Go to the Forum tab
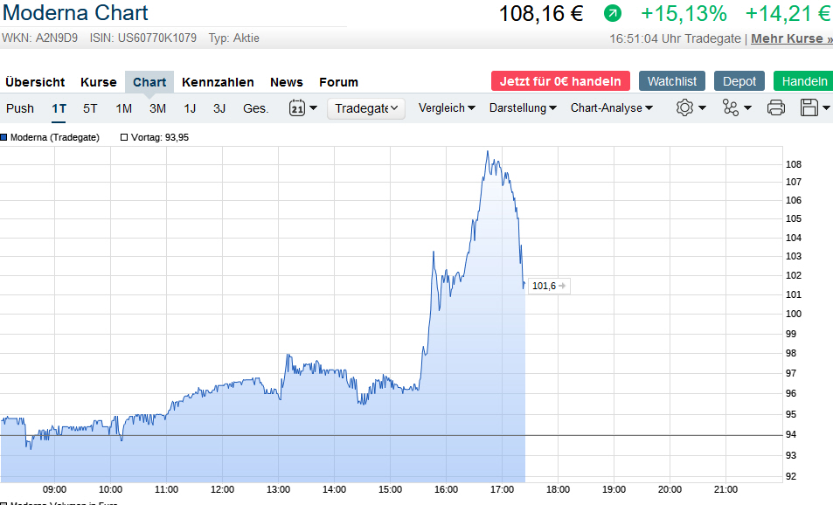Image resolution: width=833 pixels, height=505 pixels. [338, 82]
